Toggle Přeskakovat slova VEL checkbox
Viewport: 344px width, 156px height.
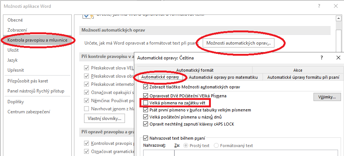pos(87,68)
